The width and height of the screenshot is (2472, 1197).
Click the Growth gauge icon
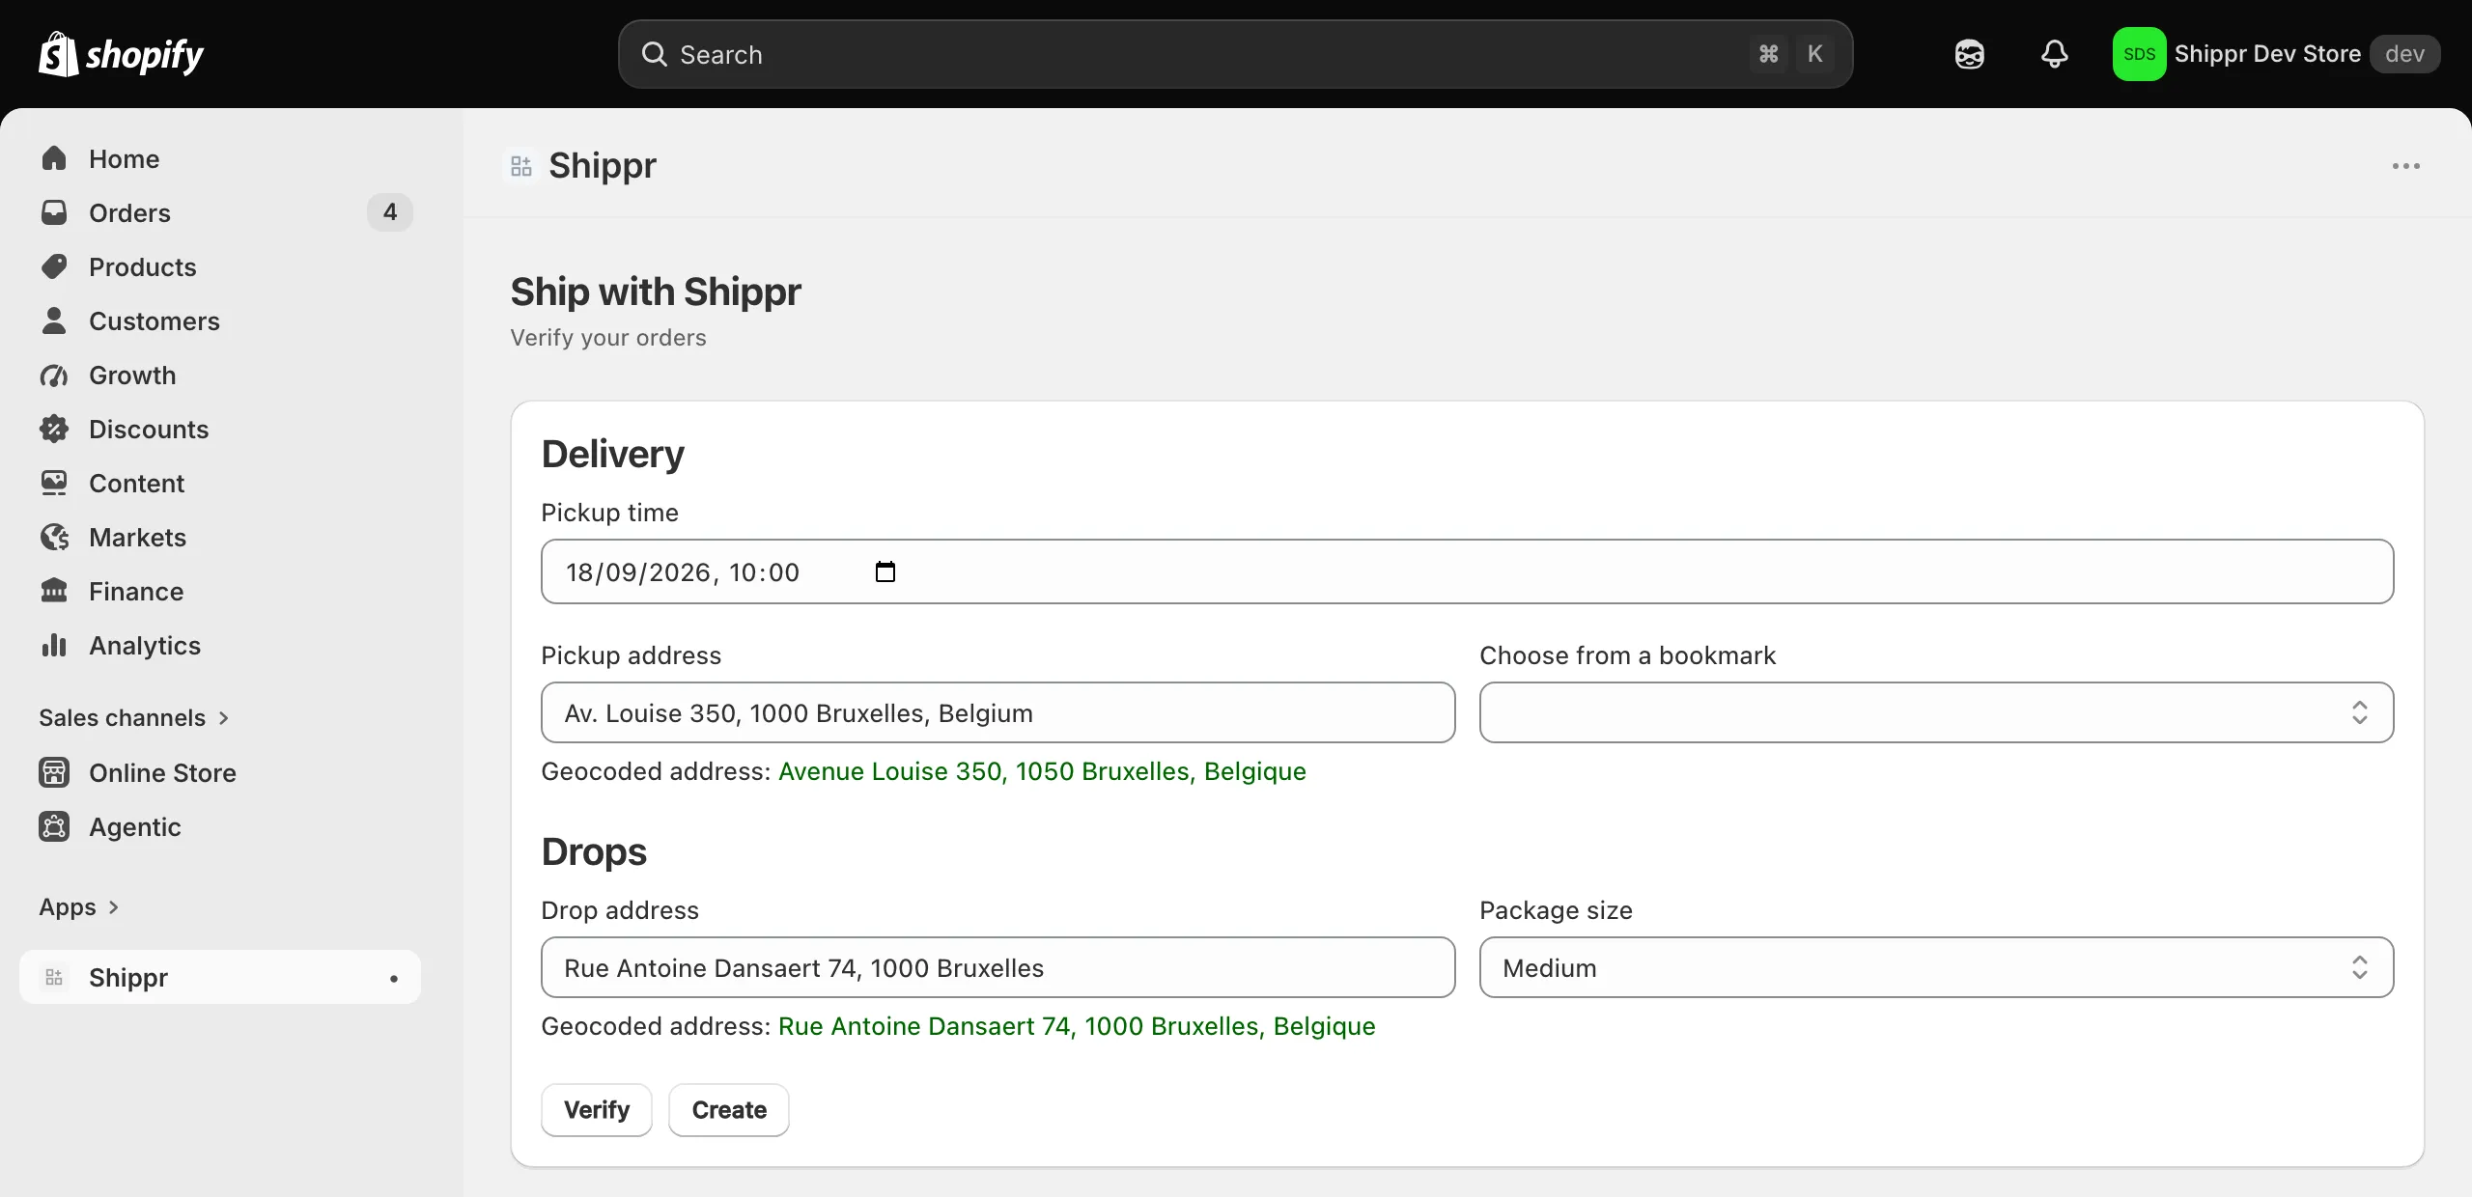tap(54, 375)
